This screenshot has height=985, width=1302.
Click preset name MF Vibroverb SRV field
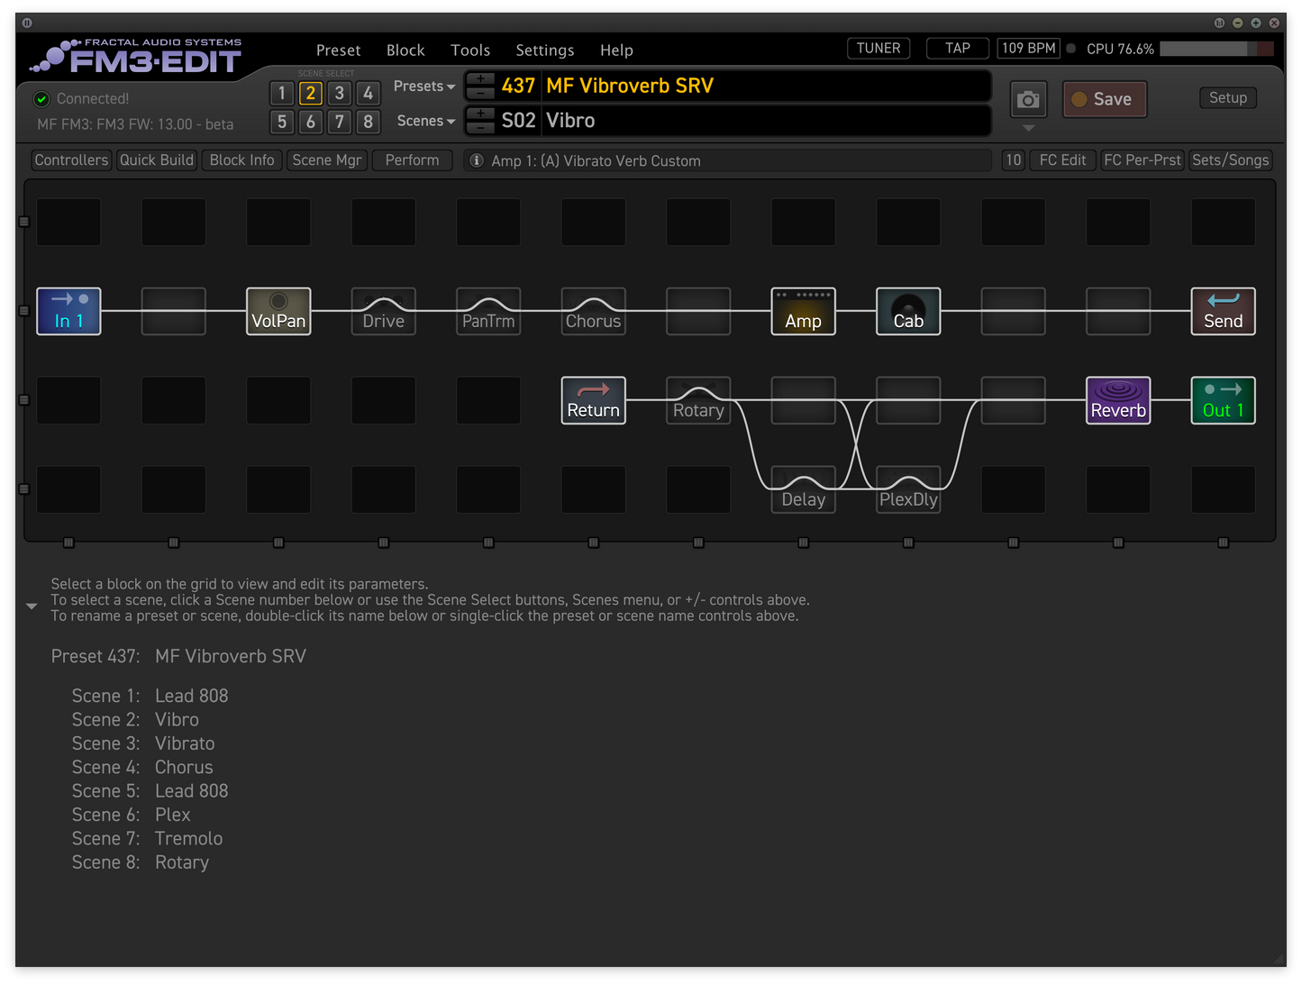point(766,87)
